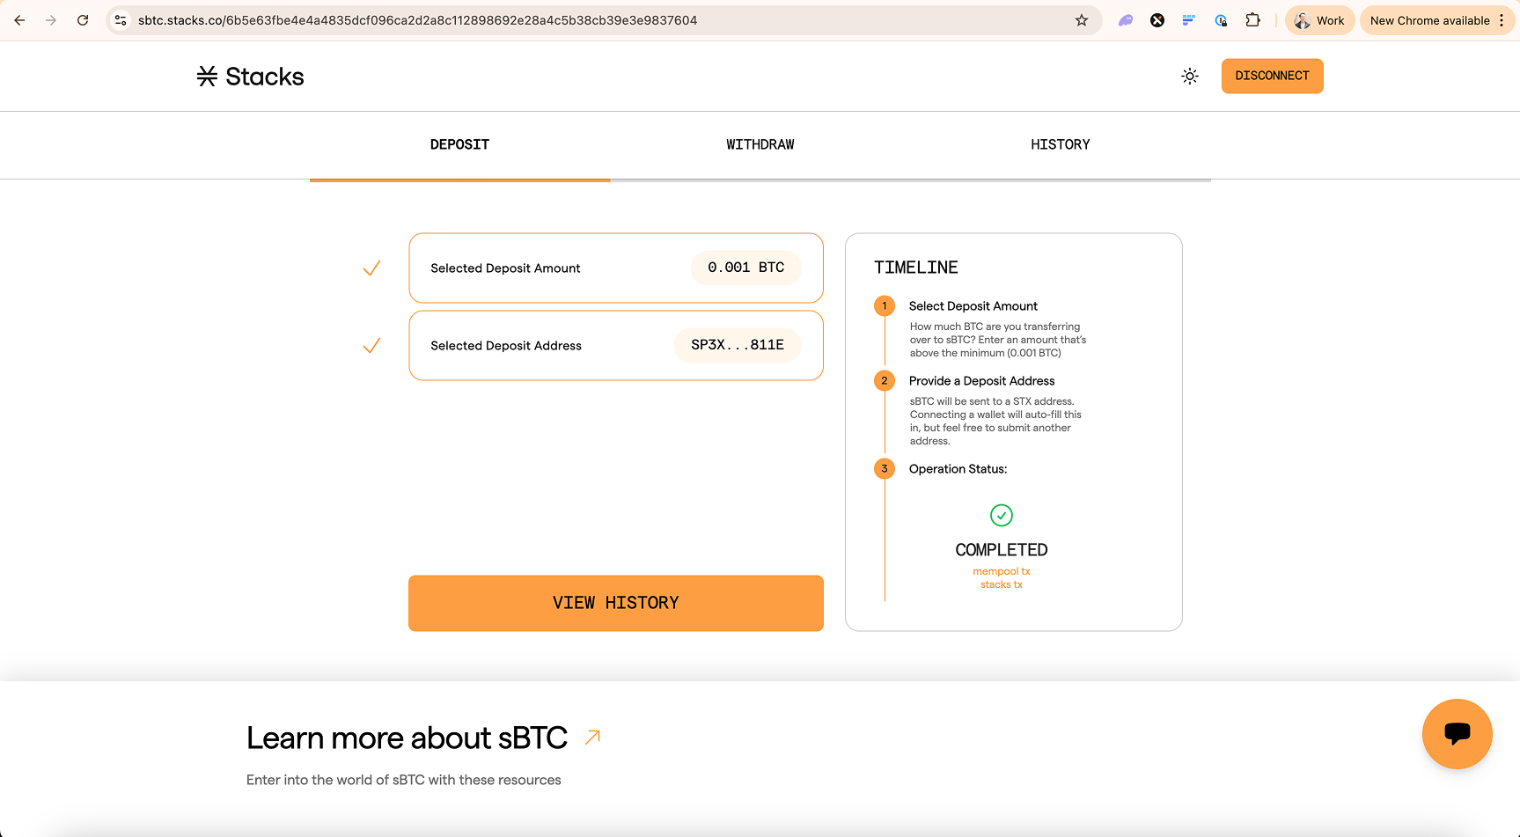Screen dimensions: 1520x837
Task: Click the browser address bar URL
Action: click(x=417, y=20)
